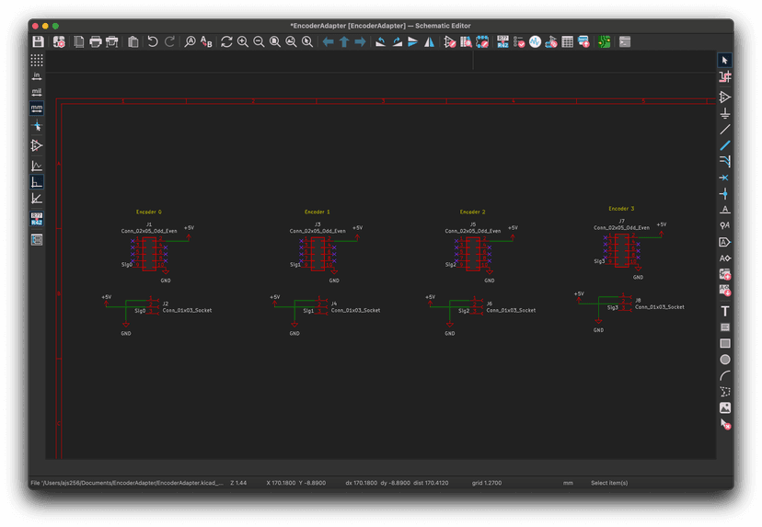
Task: Switch units to inches
Action: [37, 75]
